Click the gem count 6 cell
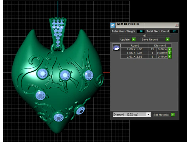The height and width of the screenshot is (142, 190). [x=152, y=56]
